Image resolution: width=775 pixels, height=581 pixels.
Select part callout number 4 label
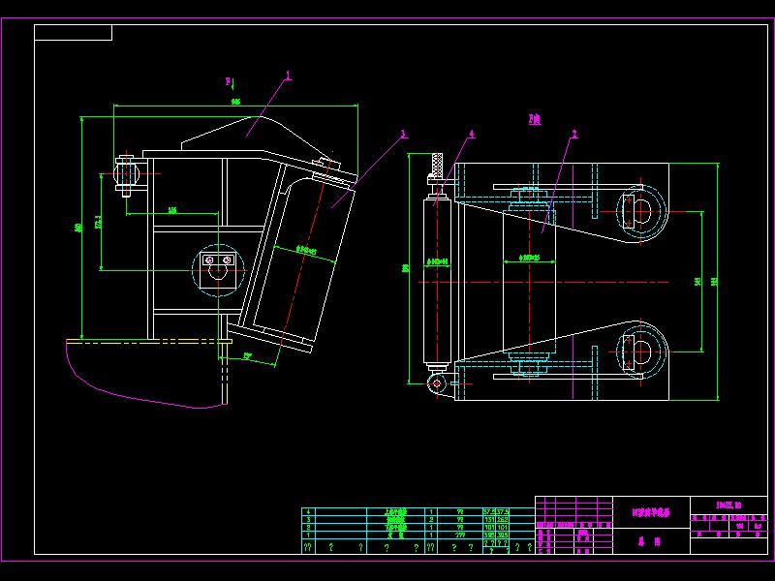(472, 134)
